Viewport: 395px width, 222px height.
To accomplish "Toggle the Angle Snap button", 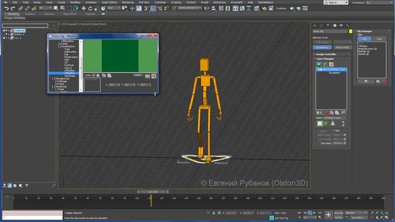I will (153, 9).
